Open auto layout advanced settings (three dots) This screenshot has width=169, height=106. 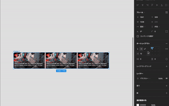(166, 49)
